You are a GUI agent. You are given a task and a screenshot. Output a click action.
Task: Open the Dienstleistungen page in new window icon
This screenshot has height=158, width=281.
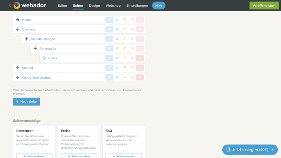(x=125, y=39)
